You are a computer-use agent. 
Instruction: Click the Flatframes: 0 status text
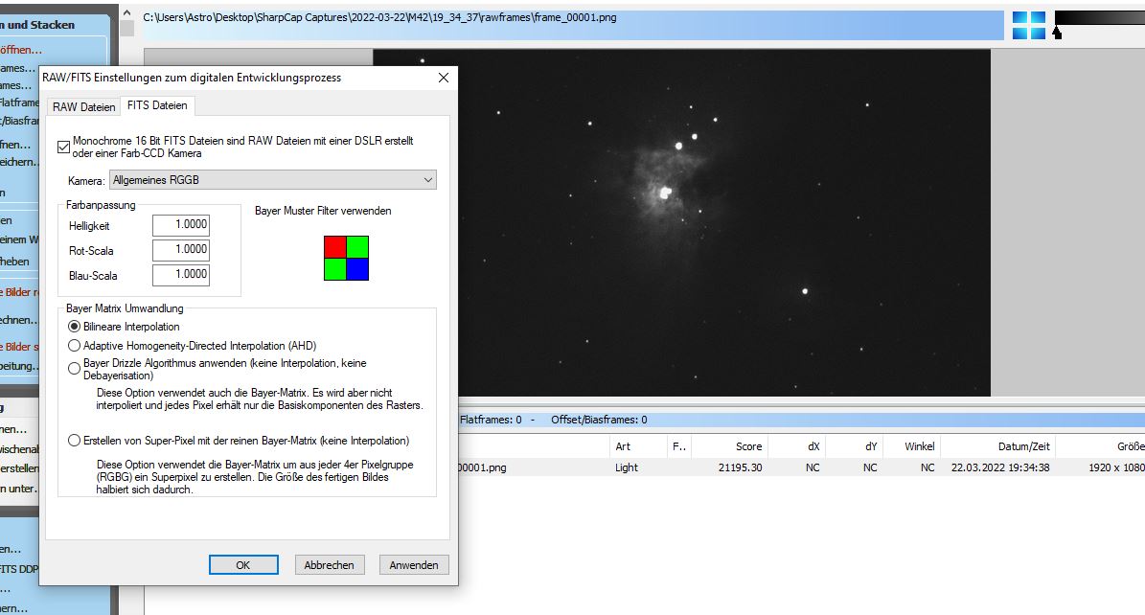coord(491,420)
